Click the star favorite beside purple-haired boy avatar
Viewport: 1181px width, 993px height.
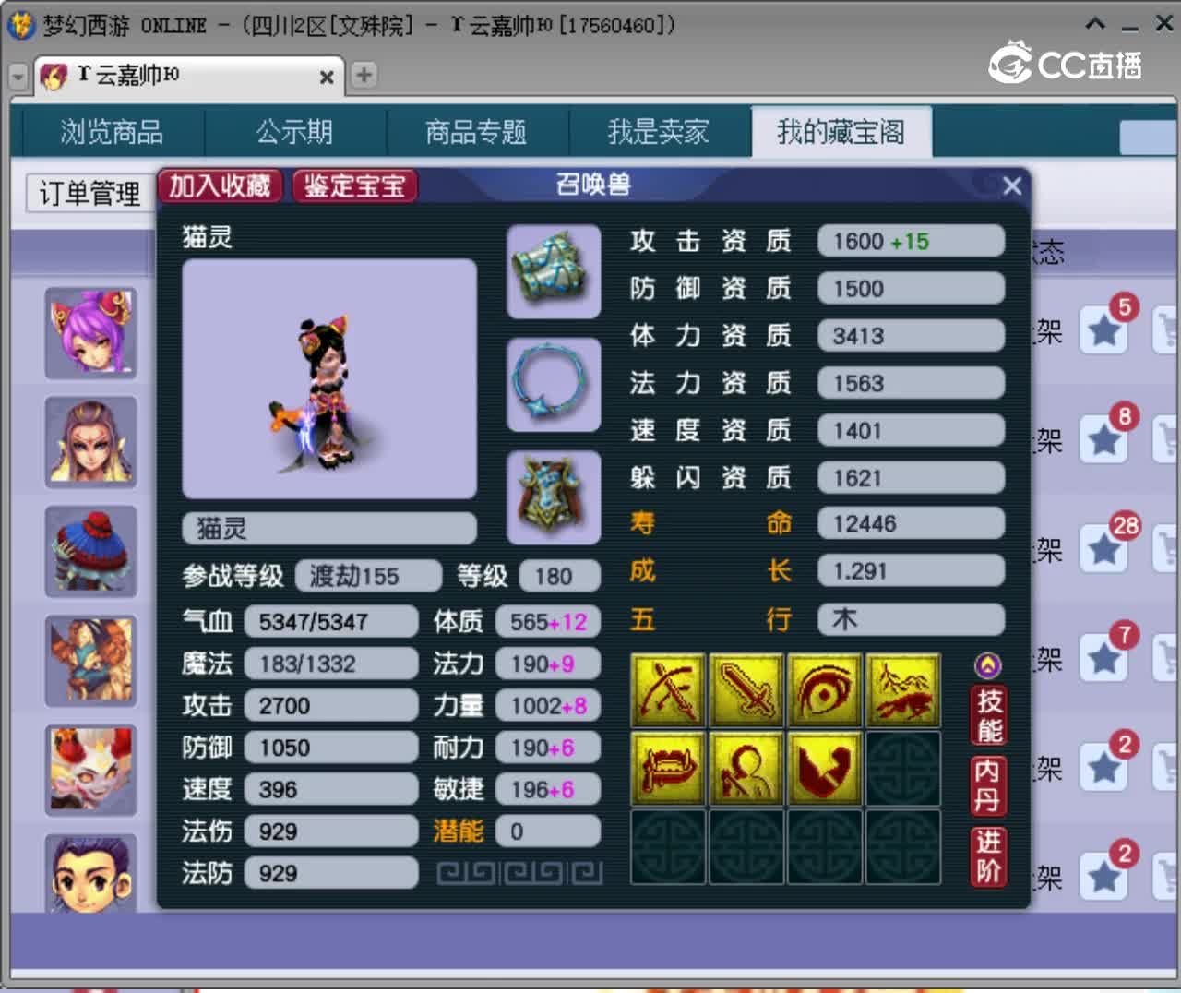[x=1105, y=877]
